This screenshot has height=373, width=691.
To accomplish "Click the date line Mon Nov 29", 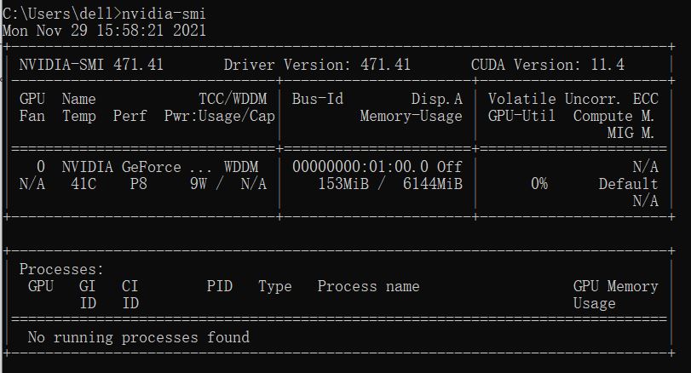I will pos(104,31).
